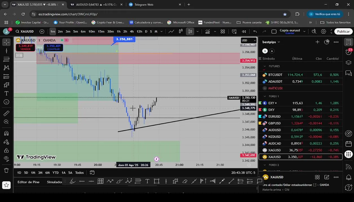Select the 1m timeframe
354x202 pixels.
53,31
